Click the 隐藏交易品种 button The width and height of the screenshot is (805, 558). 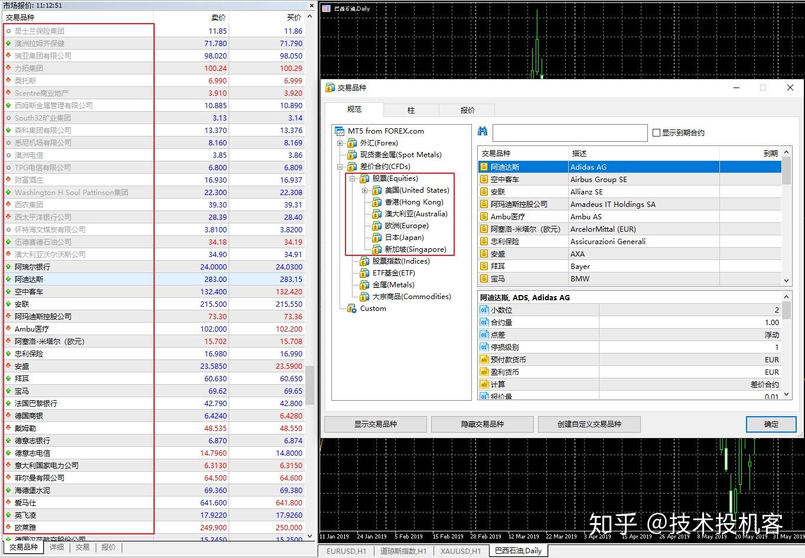pyautogui.click(x=482, y=424)
